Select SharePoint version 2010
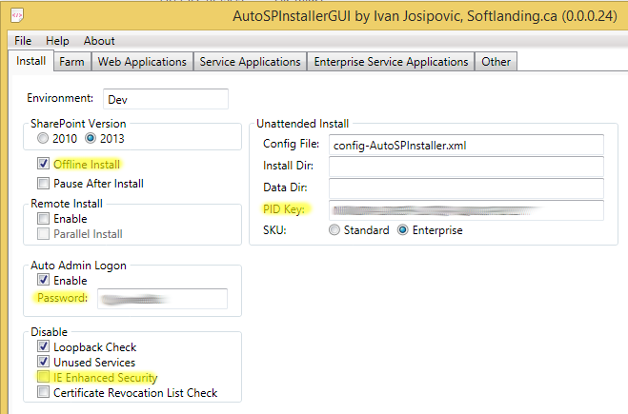The height and width of the screenshot is (414, 628). tap(43, 138)
